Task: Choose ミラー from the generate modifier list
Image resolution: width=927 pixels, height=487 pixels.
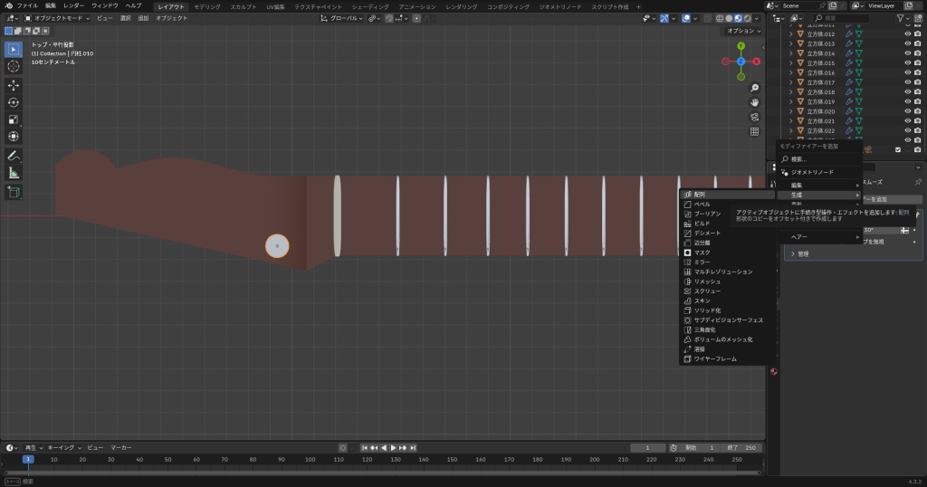Action: 701,262
